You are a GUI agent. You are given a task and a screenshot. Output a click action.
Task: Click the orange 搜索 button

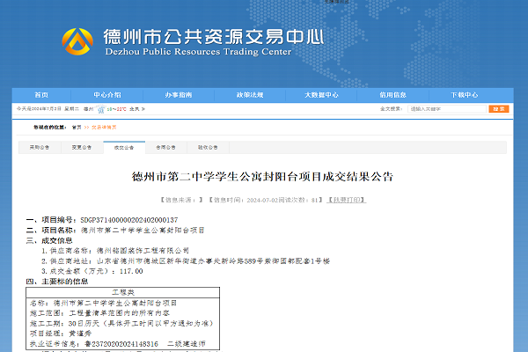(499, 109)
